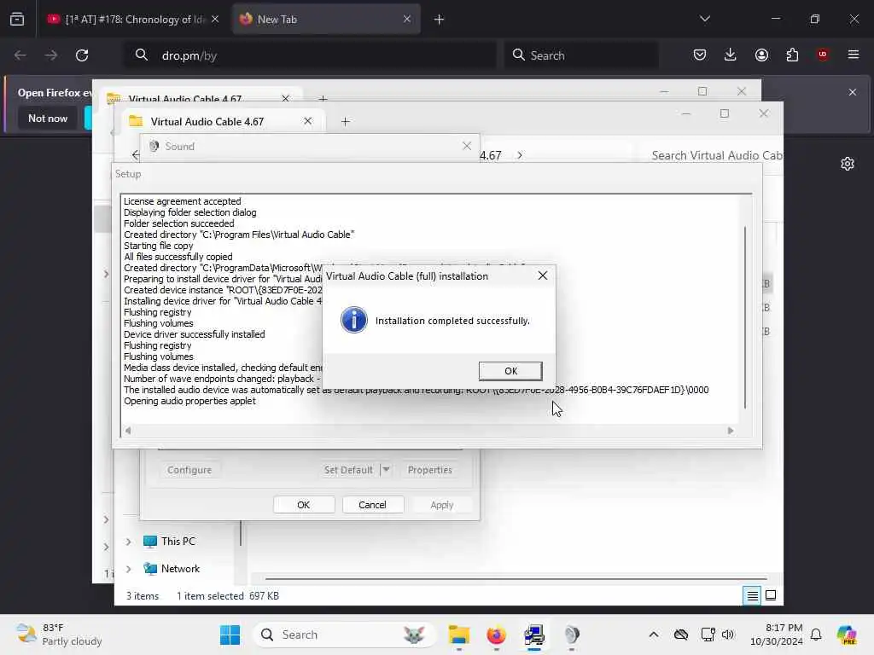Open the notifications bell icon
Viewport: 874px width, 655px height.
click(816, 635)
